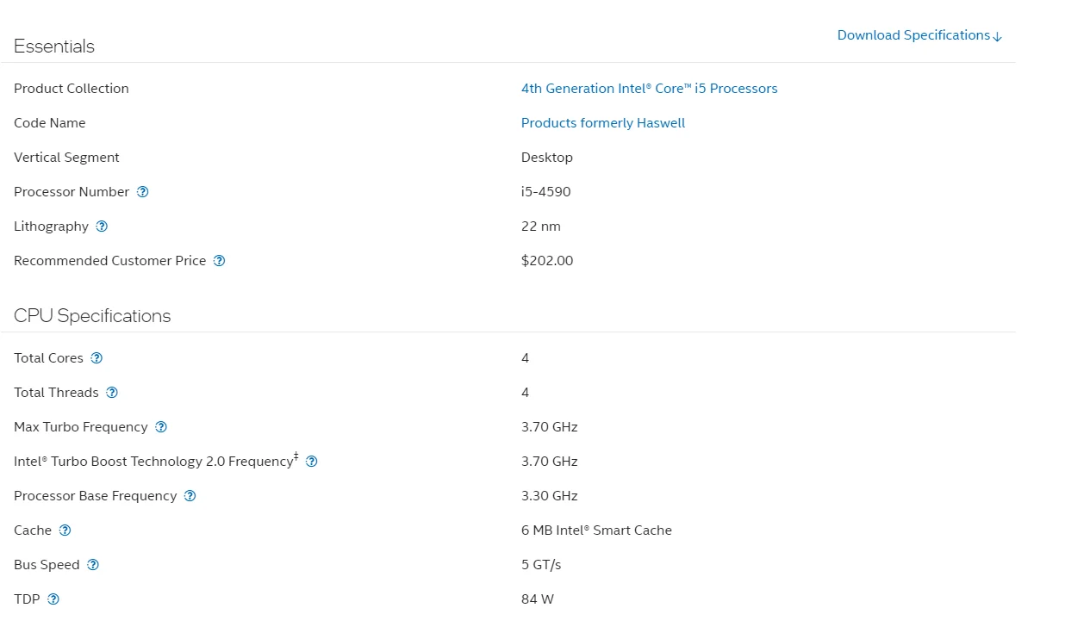Select Turbo Boost 2.0 Frequency 3.70 GHz value
This screenshot has height=639, width=1090.
(550, 462)
